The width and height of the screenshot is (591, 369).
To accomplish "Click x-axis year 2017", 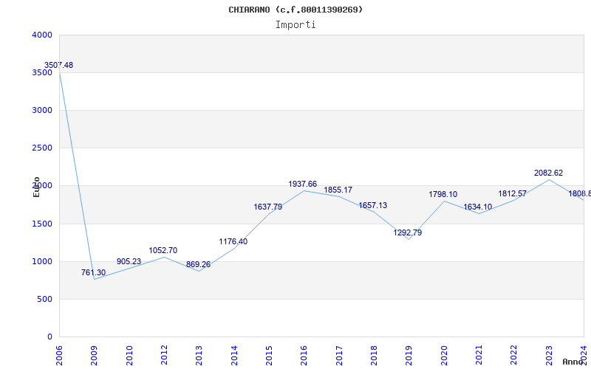I will (339, 356).
